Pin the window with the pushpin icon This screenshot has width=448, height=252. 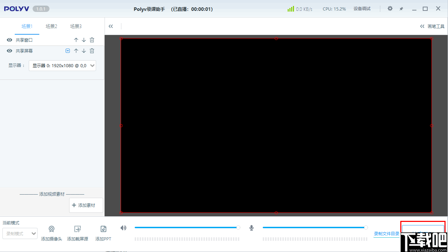[401, 9]
